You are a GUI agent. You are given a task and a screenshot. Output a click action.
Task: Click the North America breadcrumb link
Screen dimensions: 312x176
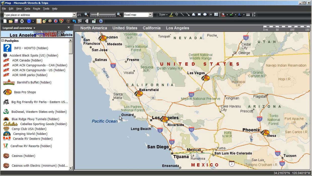[94, 28]
